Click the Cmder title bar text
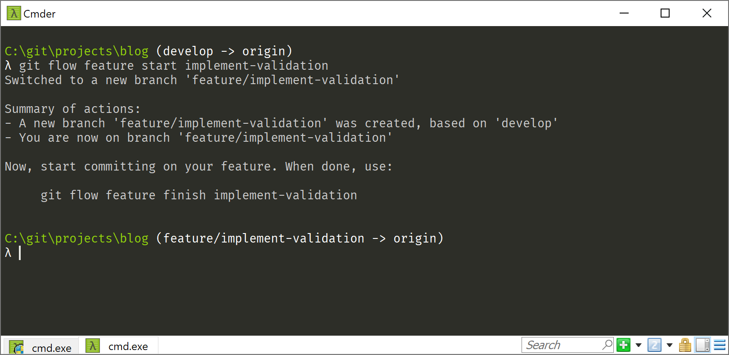Viewport: 729px width, 355px height. (x=40, y=14)
